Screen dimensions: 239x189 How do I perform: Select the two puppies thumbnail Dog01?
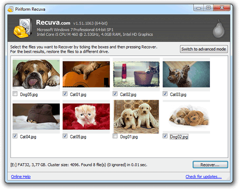tap(136, 117)
